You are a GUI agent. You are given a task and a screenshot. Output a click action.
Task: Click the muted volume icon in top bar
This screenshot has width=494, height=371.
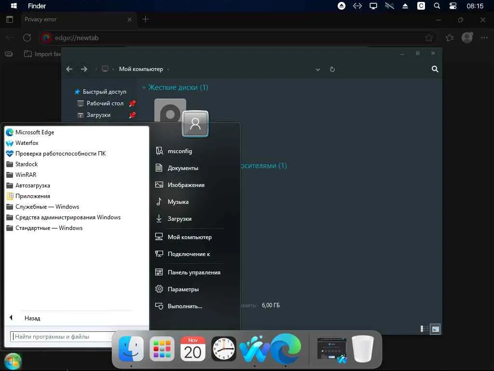click(x=389, y=6)
